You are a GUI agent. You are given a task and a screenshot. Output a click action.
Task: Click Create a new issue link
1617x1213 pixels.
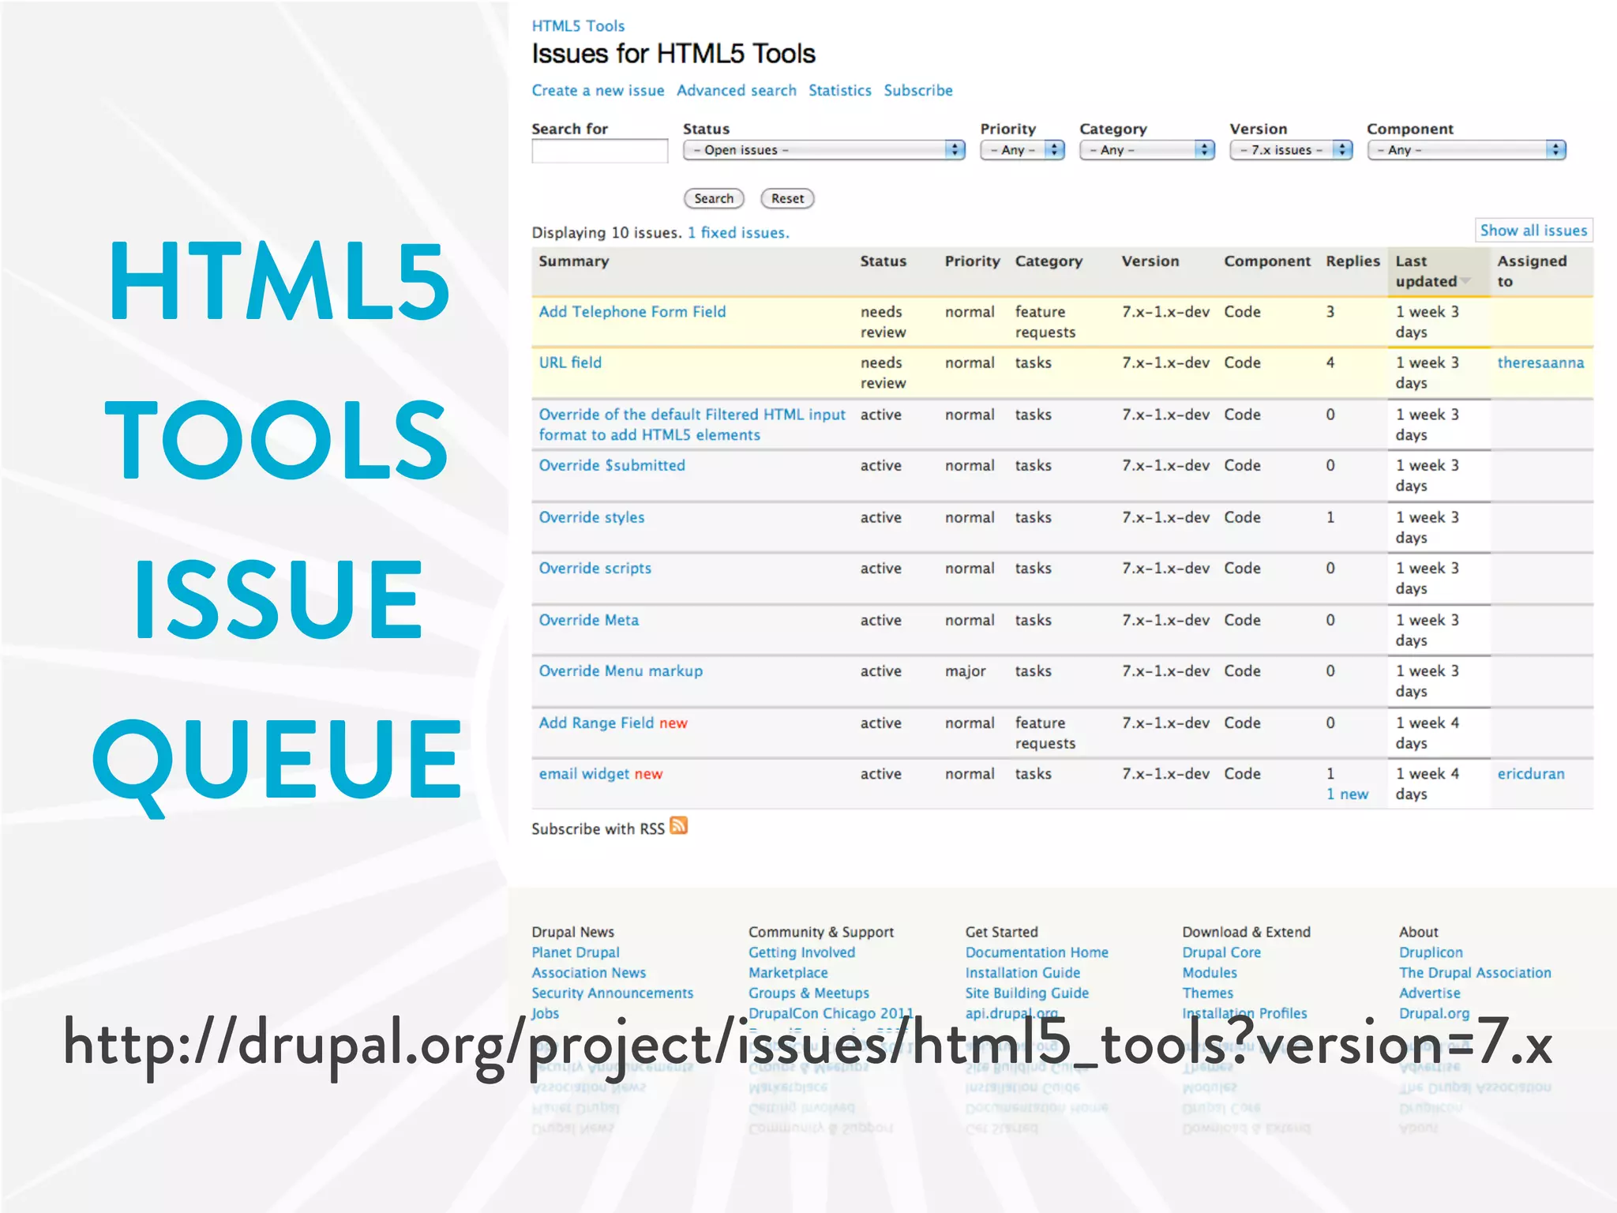pos(598,91)
